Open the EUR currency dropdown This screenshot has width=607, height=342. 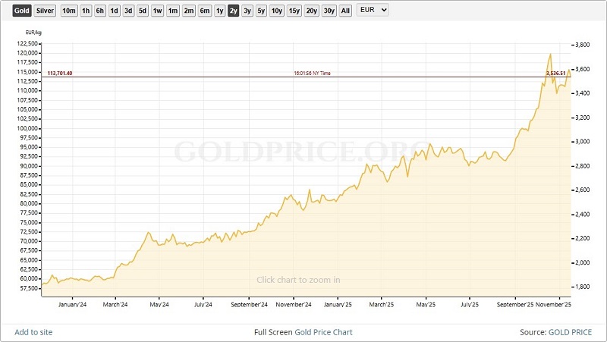tap(373, 11)
